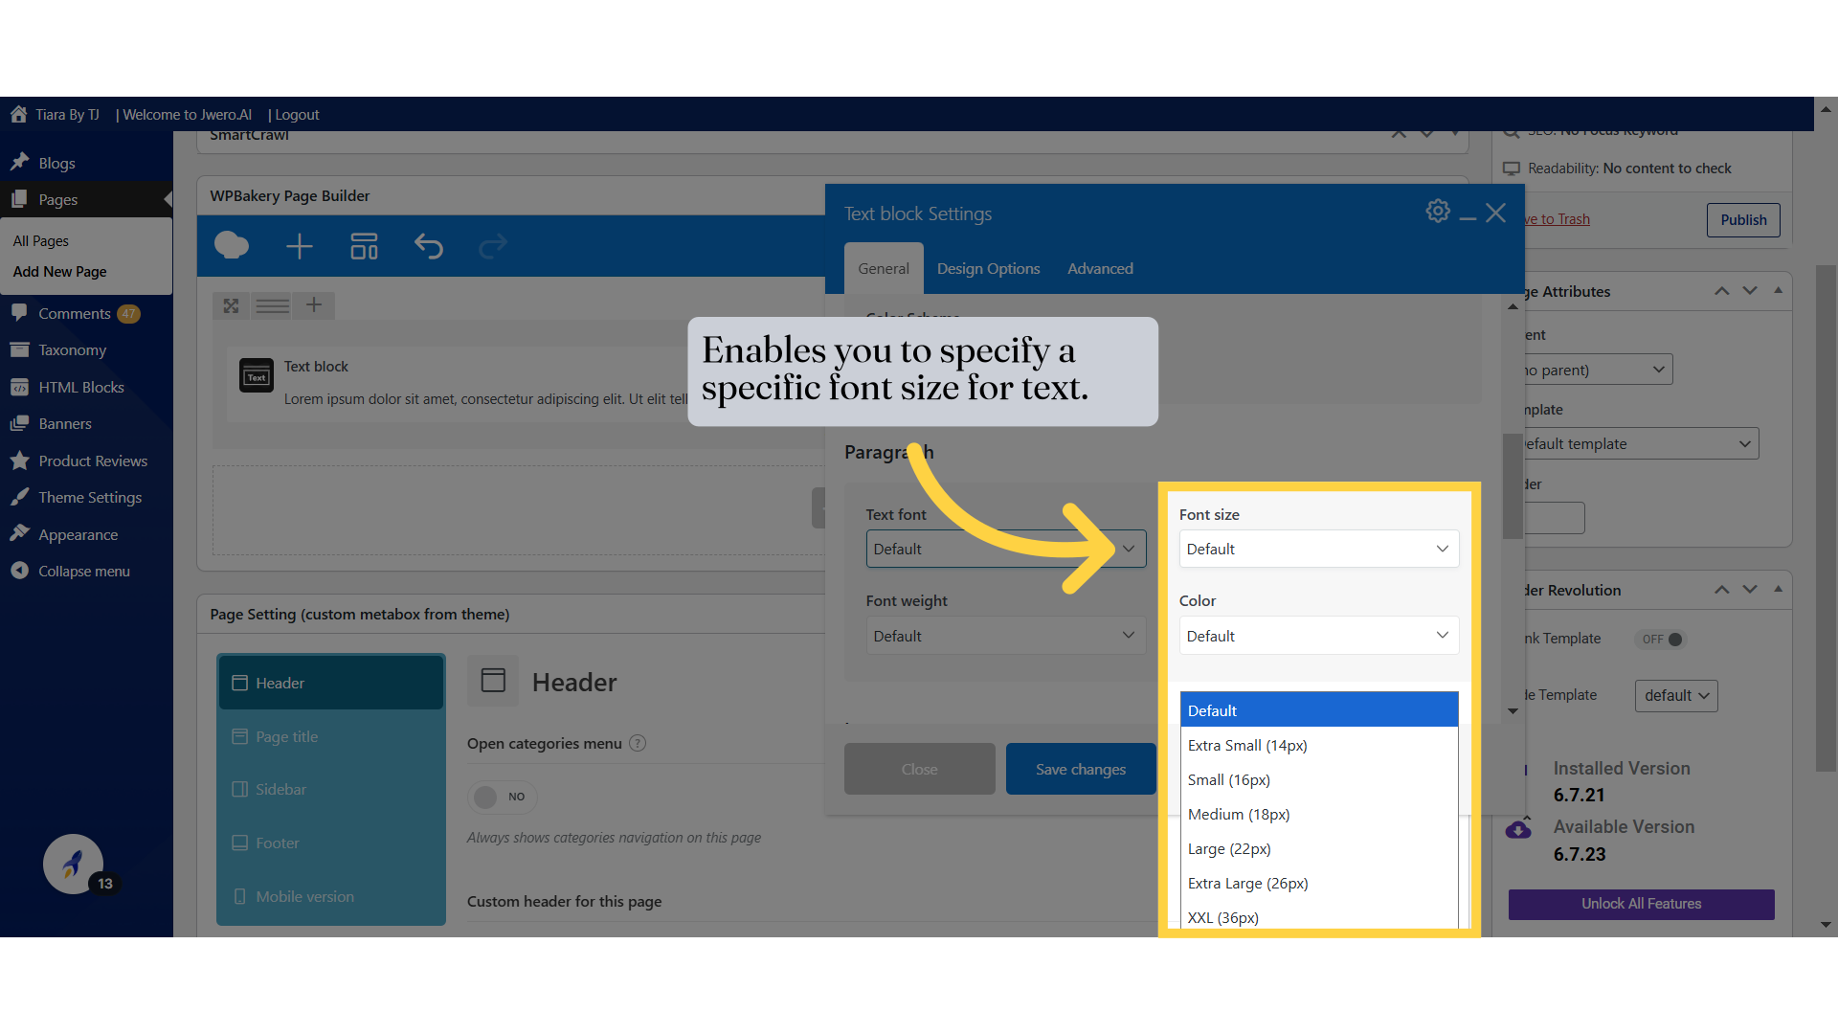Open the Page title settings section
Screen dimensions: 1838x1034
pos(287,737)
